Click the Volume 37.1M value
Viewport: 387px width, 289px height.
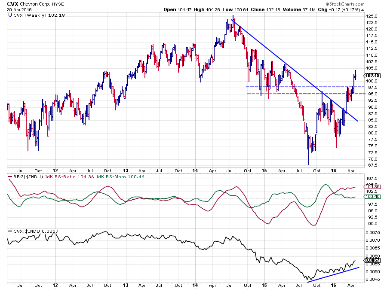tap(299, 9)
